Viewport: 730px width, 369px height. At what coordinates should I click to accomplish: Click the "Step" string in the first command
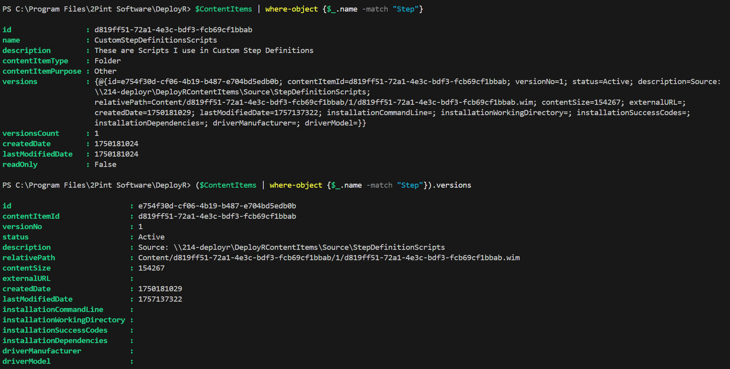(x=405, y=9)
